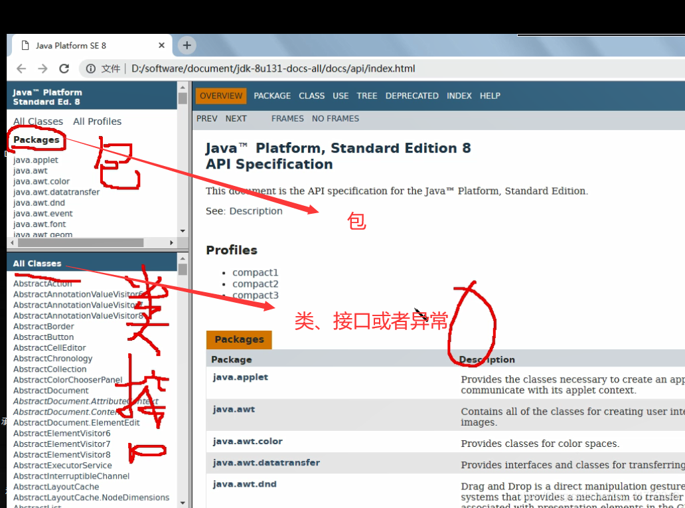Open AbstractBorder class link

tap(44, 327)
